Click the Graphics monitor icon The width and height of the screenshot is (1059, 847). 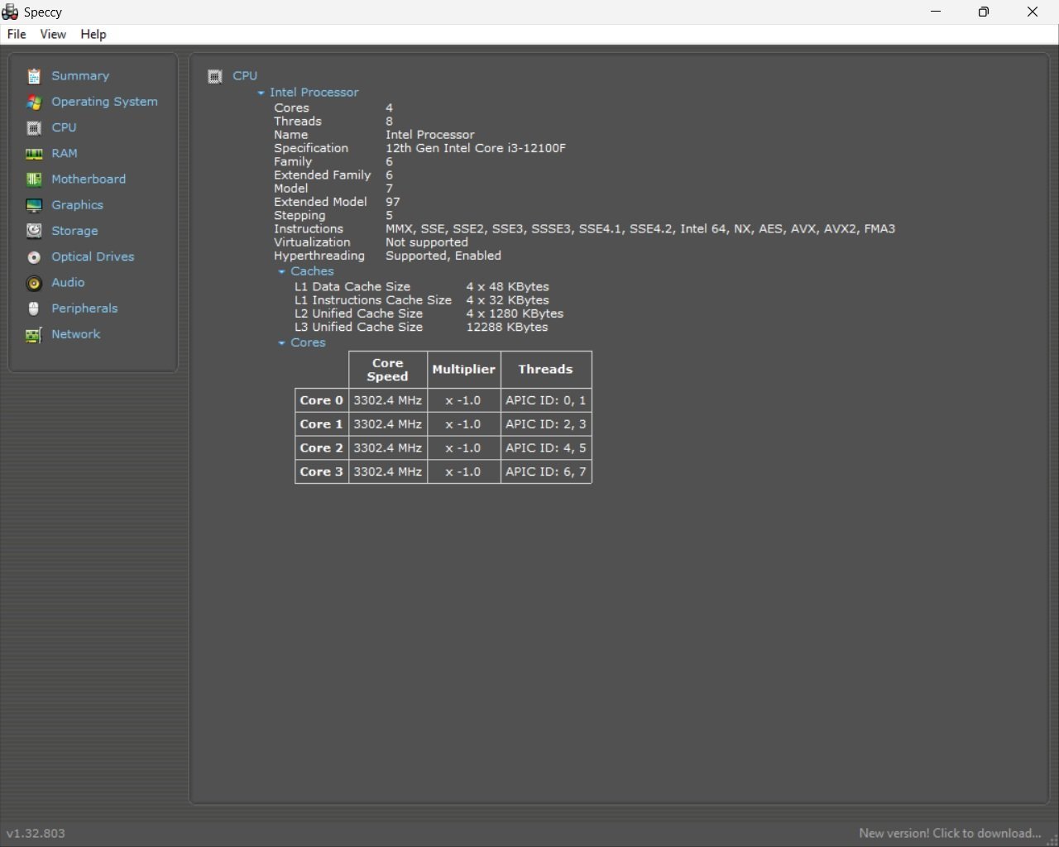click(34, 205)
